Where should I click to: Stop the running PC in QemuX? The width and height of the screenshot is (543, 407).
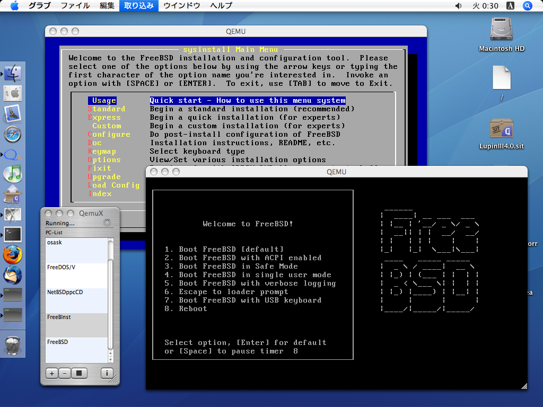tap(79, 374)
